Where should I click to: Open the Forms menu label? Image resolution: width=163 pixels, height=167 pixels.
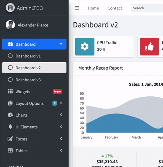21,139
